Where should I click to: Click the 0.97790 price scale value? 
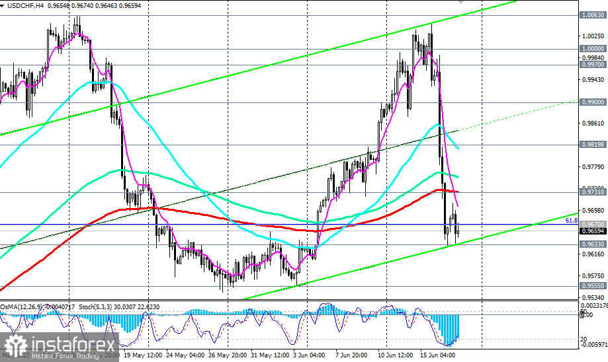[x=593, y=167]
